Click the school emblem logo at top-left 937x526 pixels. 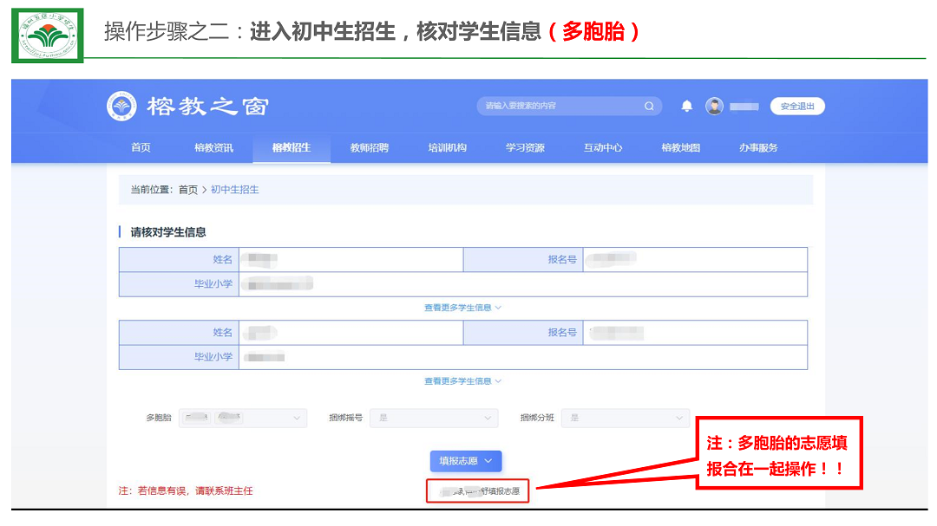[x=48, y=35]
